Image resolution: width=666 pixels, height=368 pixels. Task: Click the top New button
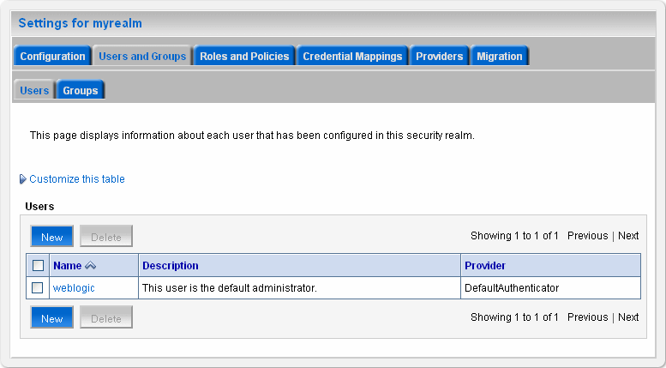click(x=51, y=236)
